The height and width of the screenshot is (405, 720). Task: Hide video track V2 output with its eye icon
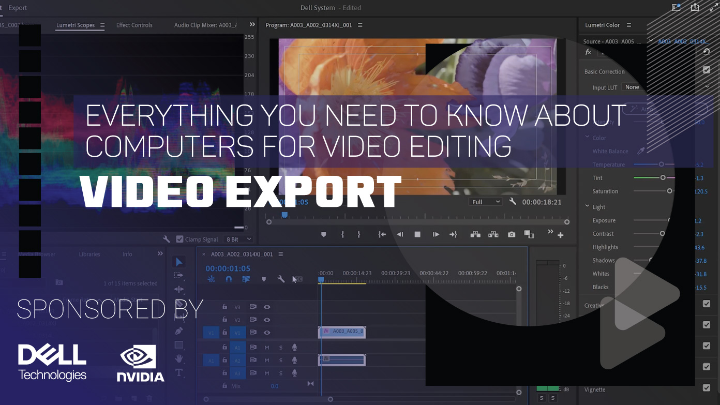click(267, 319)
